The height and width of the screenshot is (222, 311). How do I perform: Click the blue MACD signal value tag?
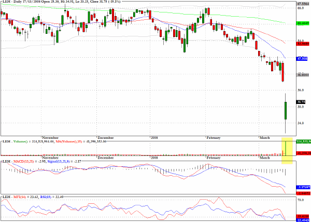[x=302, y=187]
